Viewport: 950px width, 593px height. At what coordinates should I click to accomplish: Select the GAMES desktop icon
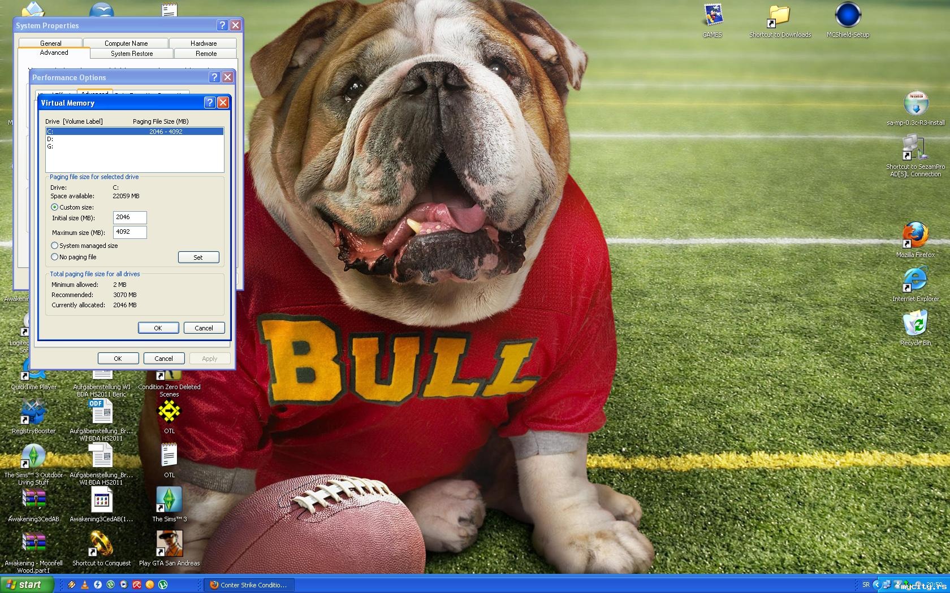point(712,16)
